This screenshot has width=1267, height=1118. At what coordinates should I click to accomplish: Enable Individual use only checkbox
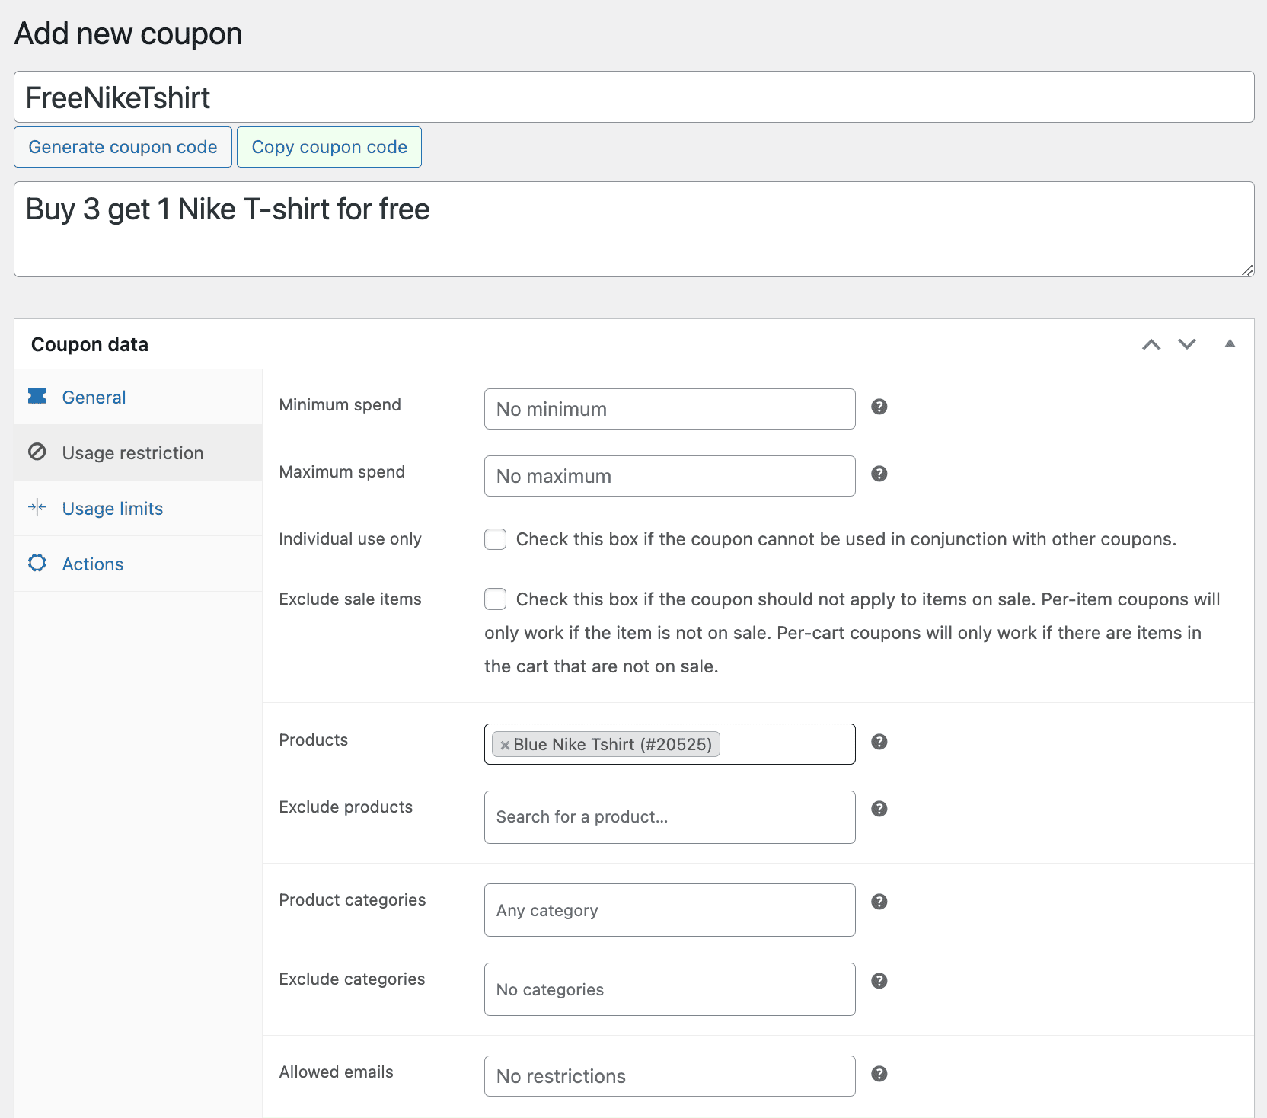pos(496,539)
